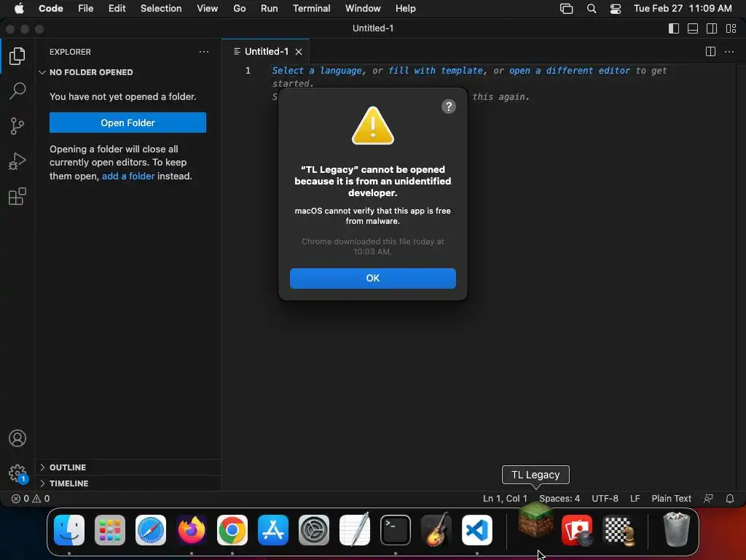Open the Code application menu
The image size is (746, 560).
click(x=50, y=9)
